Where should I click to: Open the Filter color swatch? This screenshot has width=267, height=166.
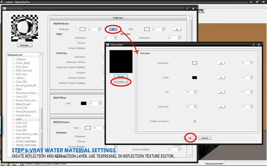[147, 29]
